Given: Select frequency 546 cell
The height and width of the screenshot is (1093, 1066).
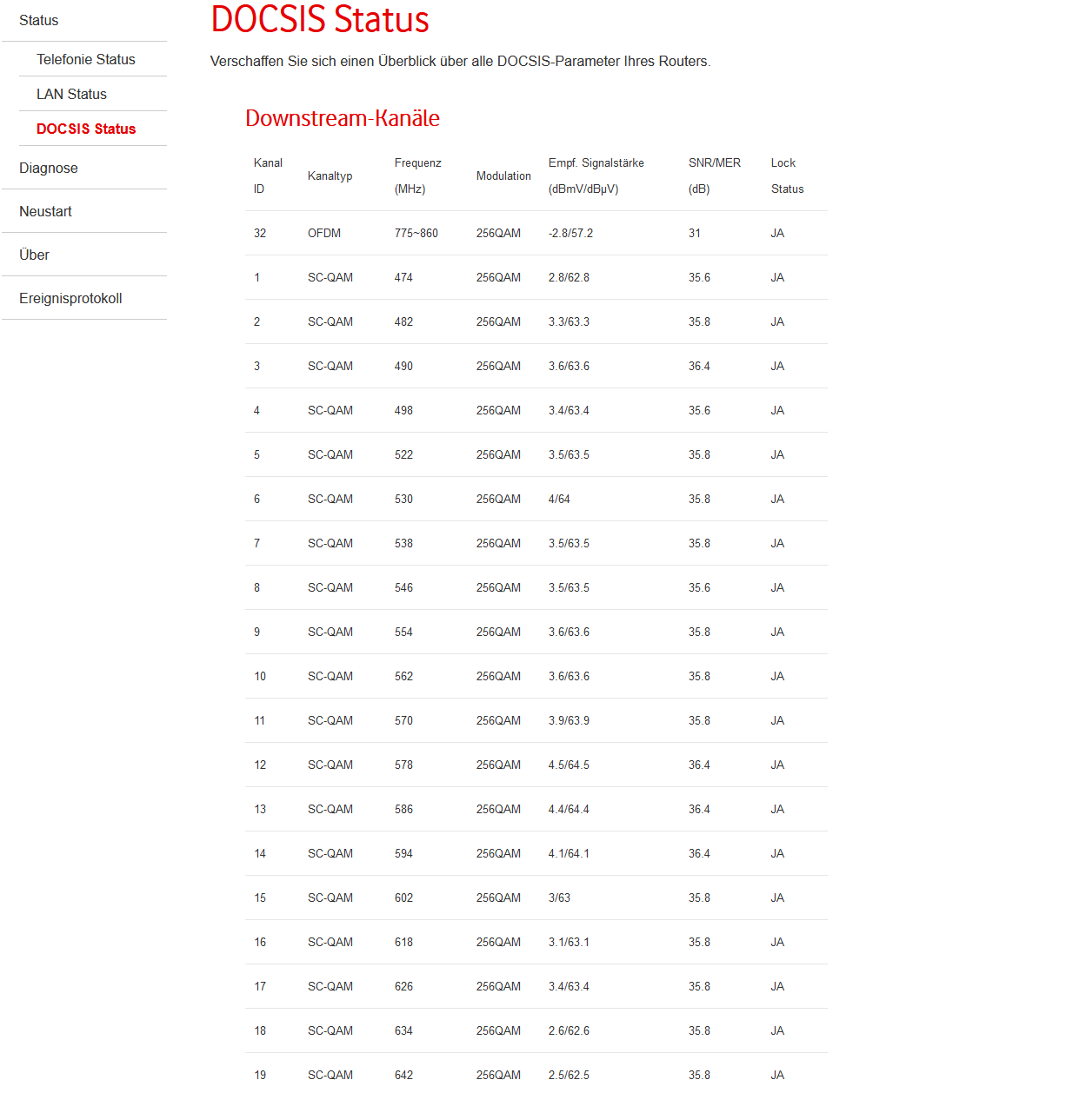Looking at the screenshot, I should pos(403,587).
